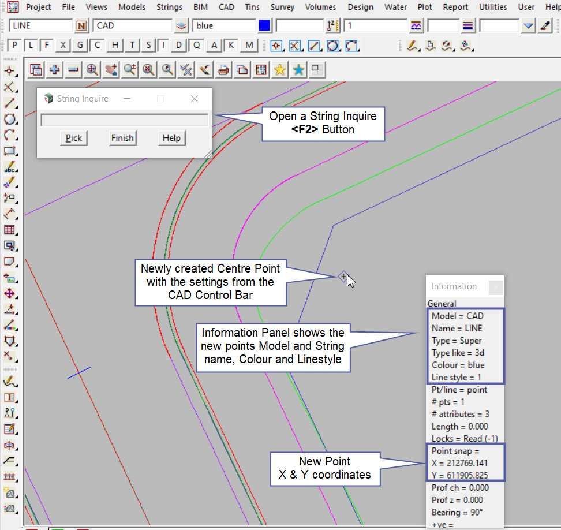The width and height of the screenshot is (561, 530).
Task: Select the CAD circle tool
Action: [x=9, y=120]
